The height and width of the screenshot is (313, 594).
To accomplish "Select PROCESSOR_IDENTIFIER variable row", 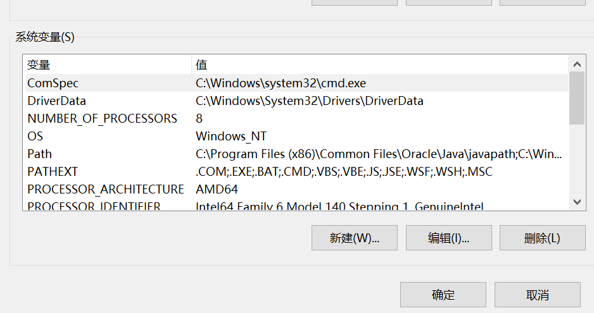I will [94, 206].
